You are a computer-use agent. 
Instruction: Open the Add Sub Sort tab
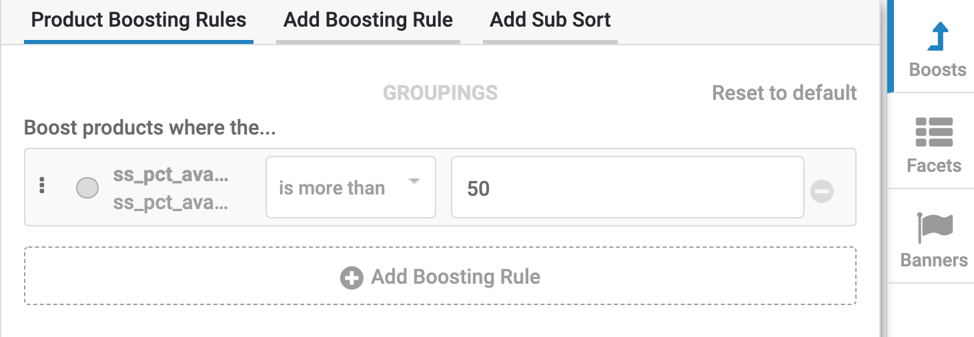(x=550, y=20)
